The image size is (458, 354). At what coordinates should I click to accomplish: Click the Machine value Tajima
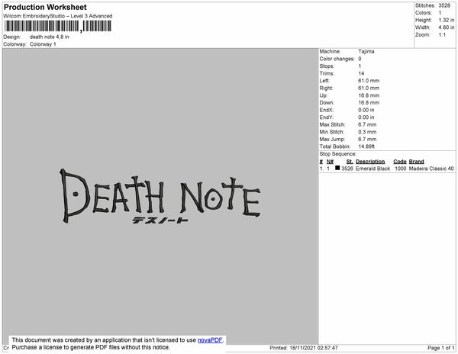[x=366, y=51]
